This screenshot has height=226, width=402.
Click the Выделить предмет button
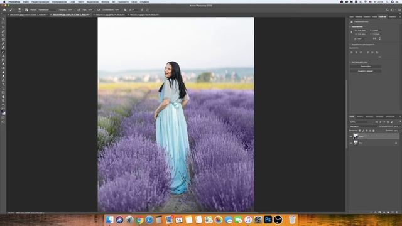coord(366,71)
